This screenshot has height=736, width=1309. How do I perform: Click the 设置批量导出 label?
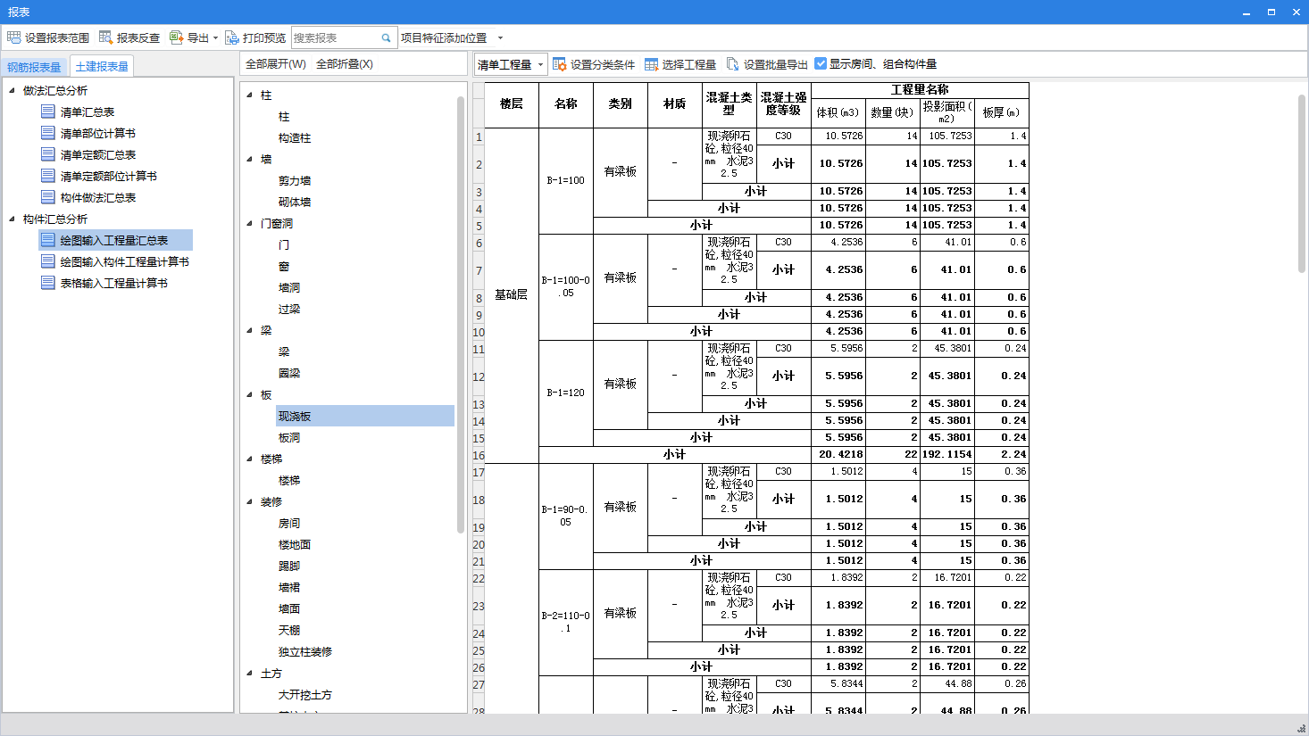click(776, 64)
